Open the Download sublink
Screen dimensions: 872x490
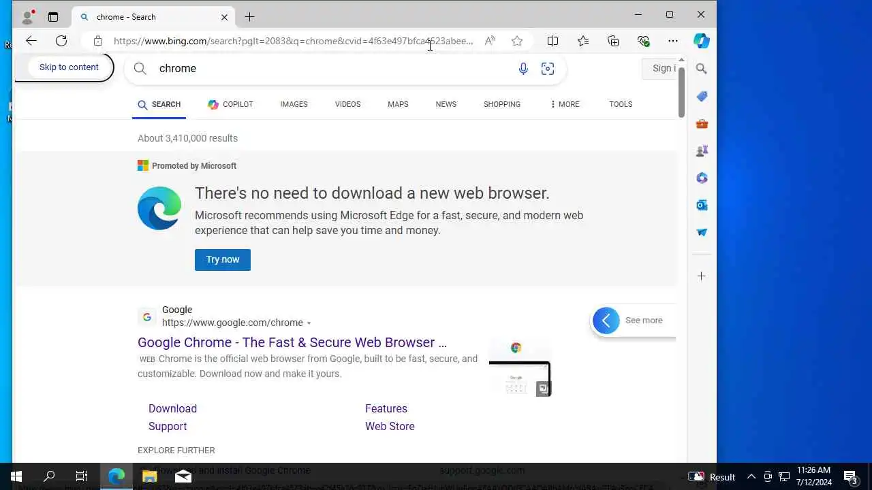click(172, 408)
